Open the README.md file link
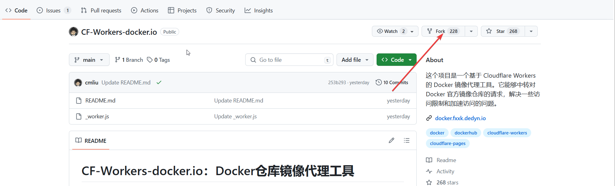Viewport: 615px width, 186px height. pyautogui.click(x=100, y=101)
